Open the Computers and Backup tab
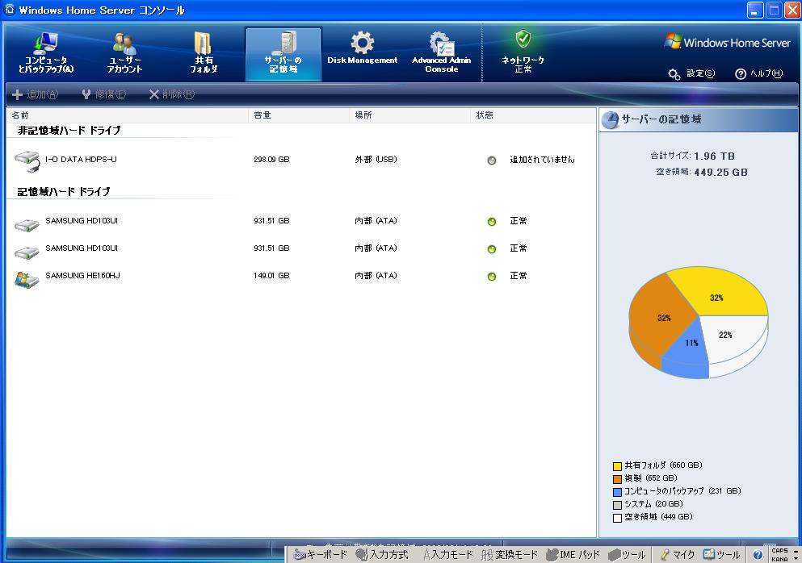The image size is (802, 563). pos(46,53)
